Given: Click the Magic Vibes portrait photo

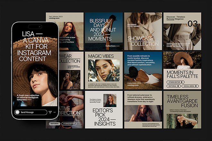Looking at the screenshot, I should click(x=104, y=70).
